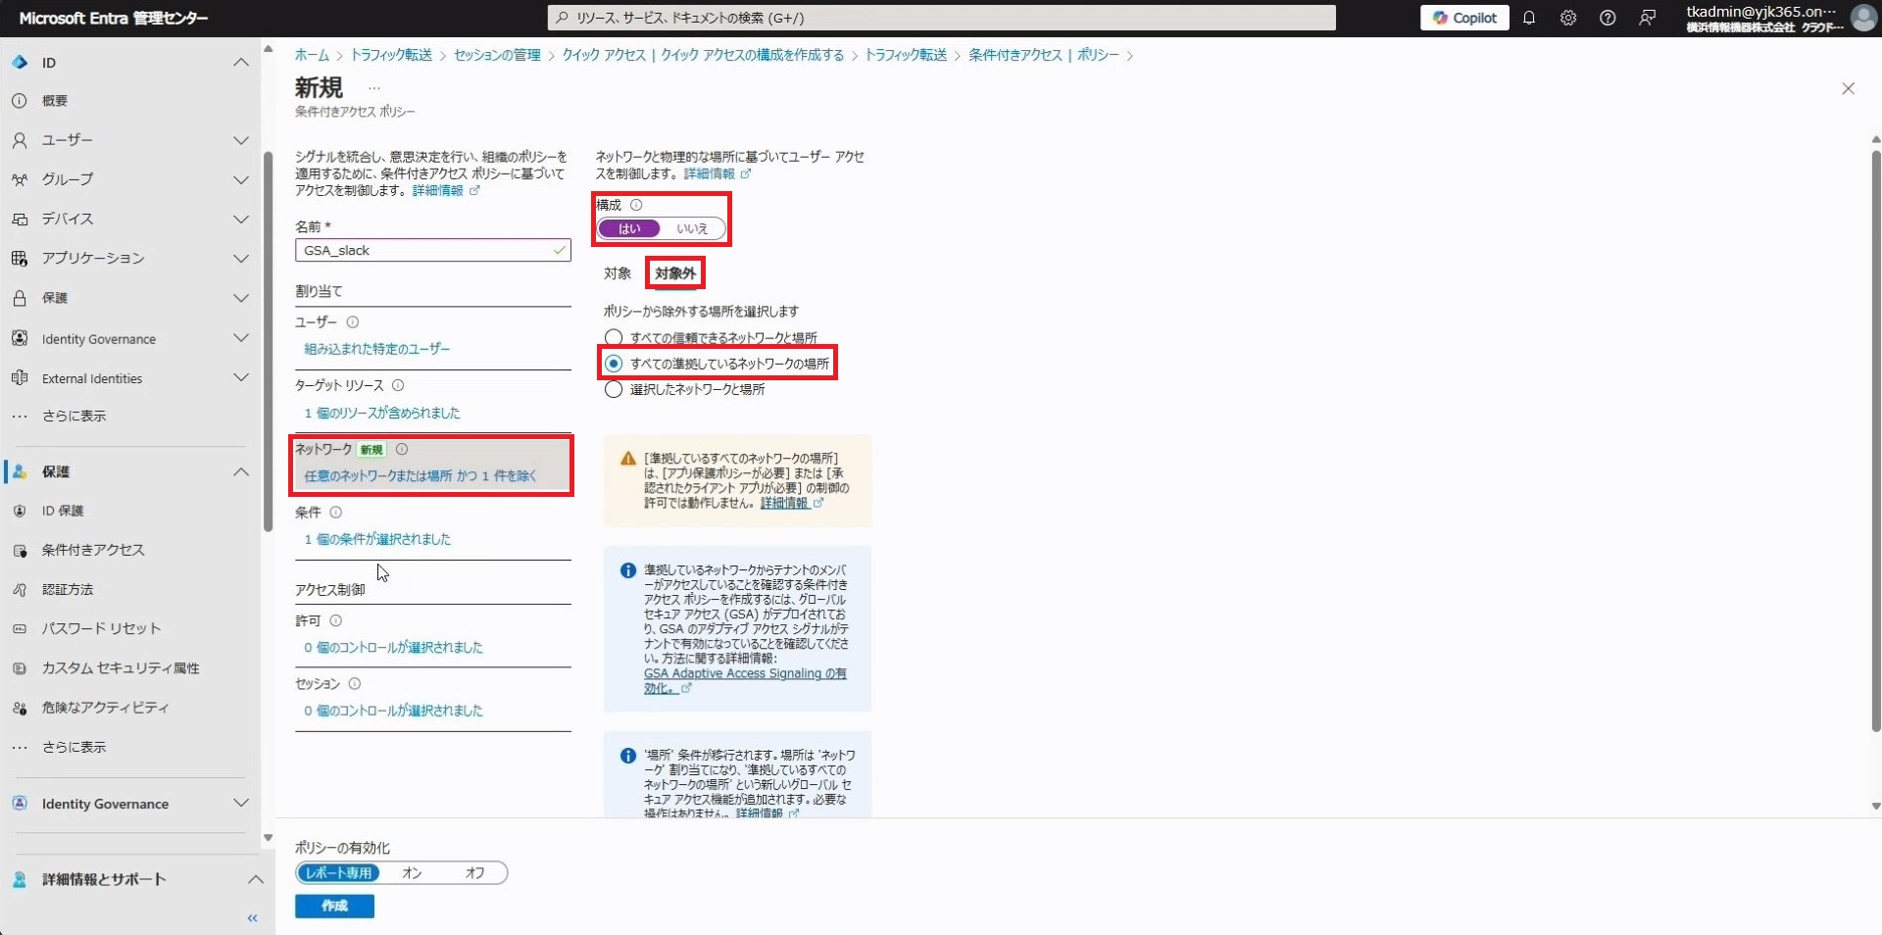
Task: Open the help question mark icon
Action: pyautogui.click(x=1607, y=18)
